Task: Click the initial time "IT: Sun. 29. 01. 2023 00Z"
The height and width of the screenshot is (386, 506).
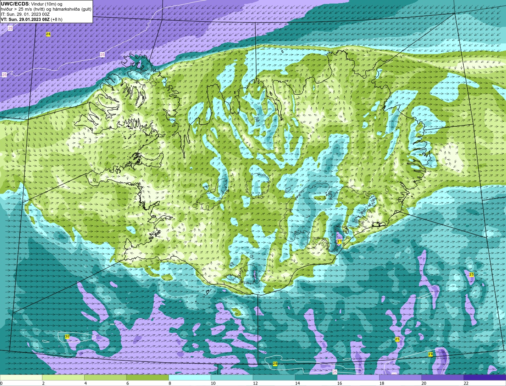Action: click(25, 14)
